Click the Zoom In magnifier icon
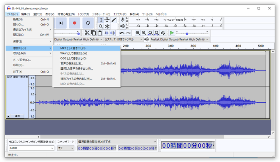 click(138, 33)
